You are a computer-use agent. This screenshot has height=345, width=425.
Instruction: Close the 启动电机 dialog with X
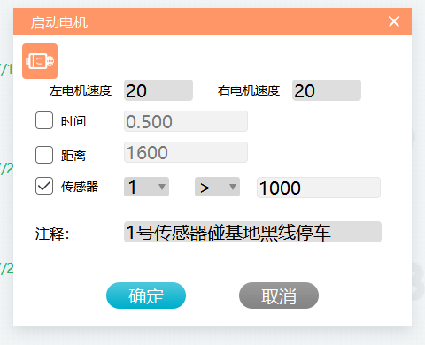pyautogui.click(x=394, y=21)
